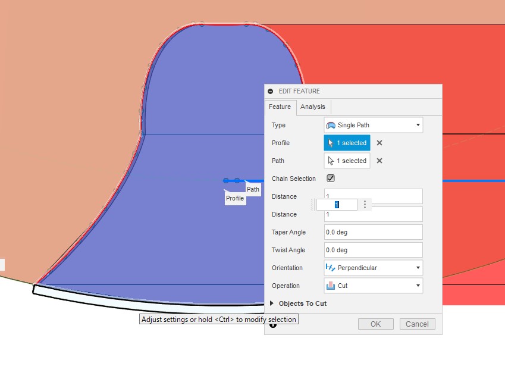Confirm the feature with the OK button

pos(375,324)
